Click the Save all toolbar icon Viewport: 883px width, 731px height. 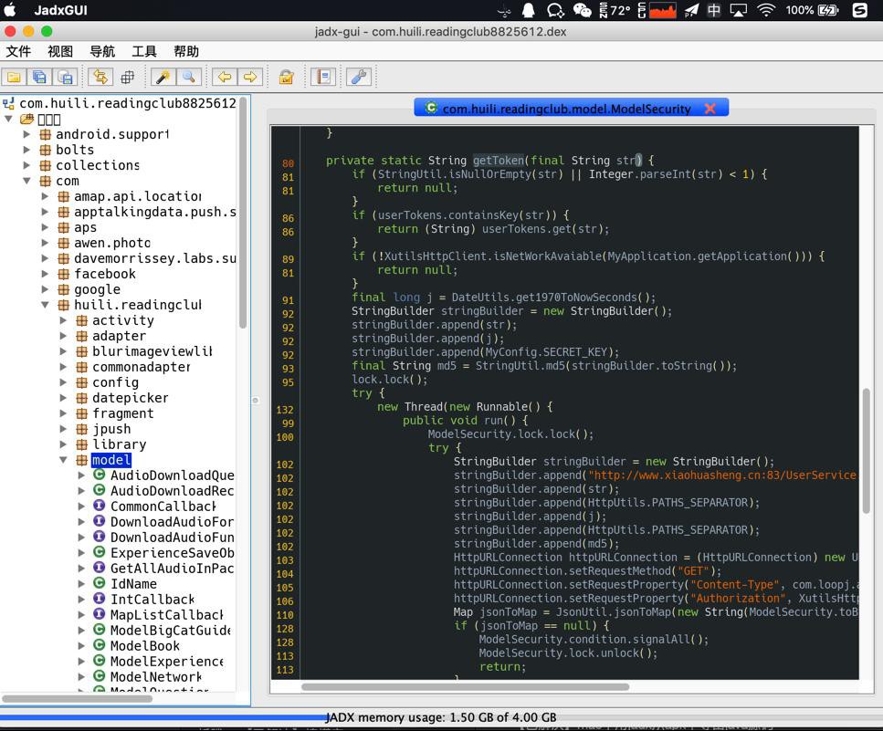pyautogui.click(x=39, y=78)
